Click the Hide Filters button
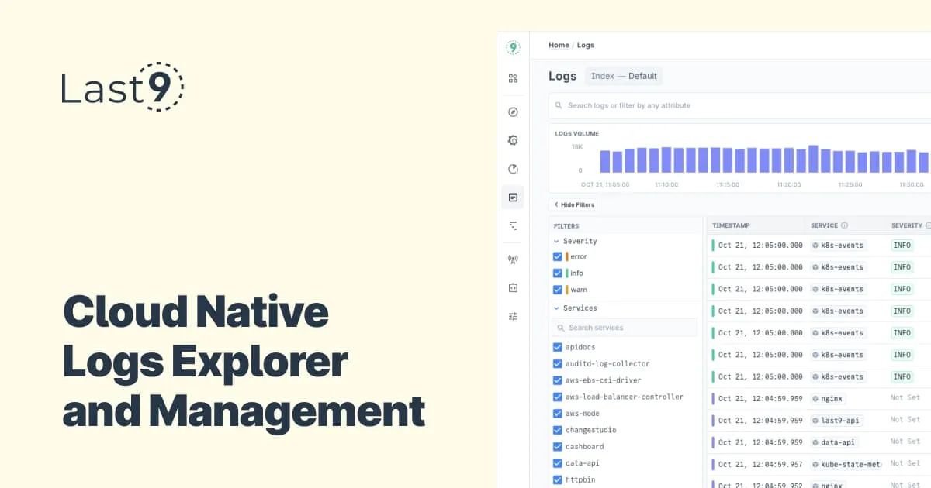931x488 pixels. [573, 204]
